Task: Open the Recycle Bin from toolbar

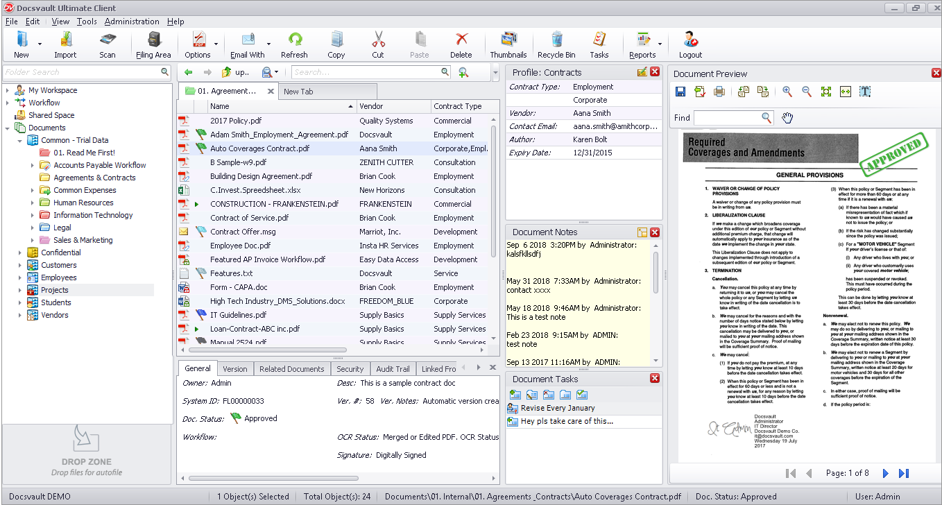Action: [x=556, y=45]
